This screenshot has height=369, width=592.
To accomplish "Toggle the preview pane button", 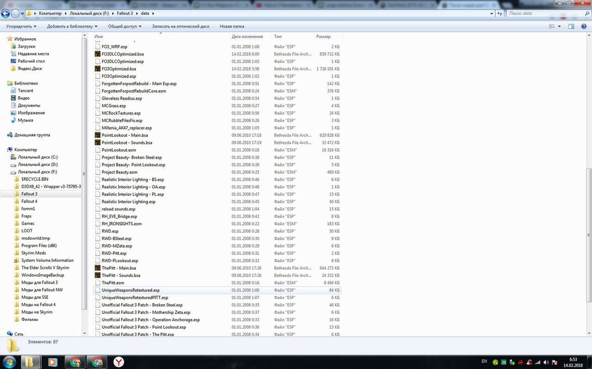I will click(571, 26).
